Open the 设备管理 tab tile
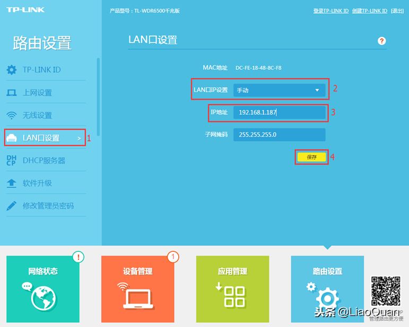This screenshot has width=409, height=327. pyautogui.click(x=138, y=289)
